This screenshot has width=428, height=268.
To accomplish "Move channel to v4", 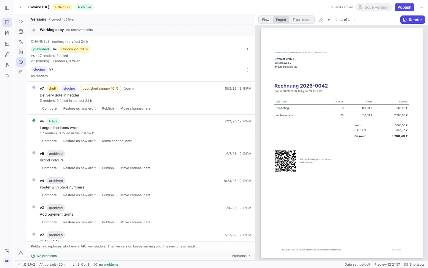I will coord(136,195).
